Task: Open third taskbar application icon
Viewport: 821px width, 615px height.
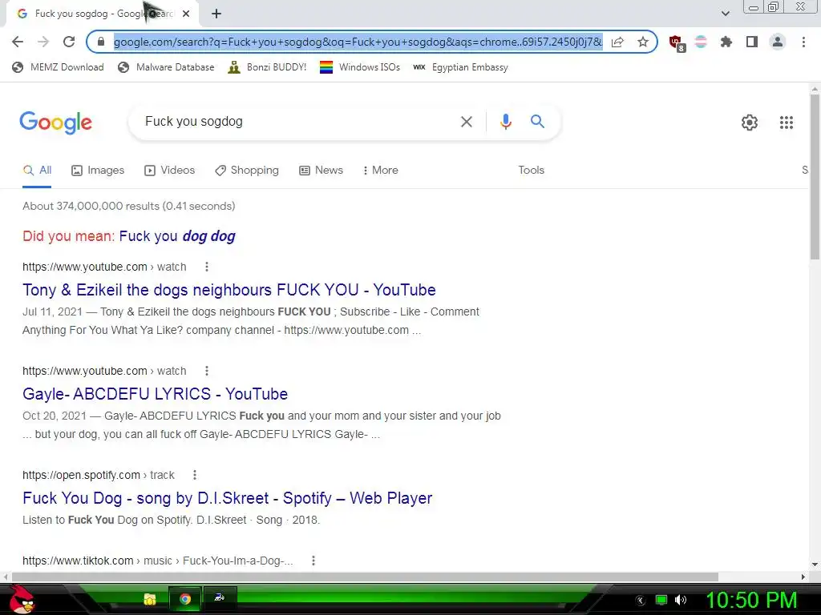Action: 220,598
